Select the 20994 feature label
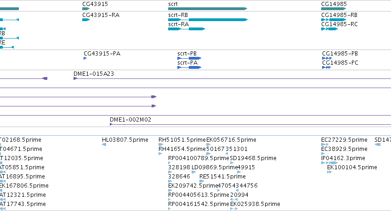The image size is (391, 211). point(239,195)
